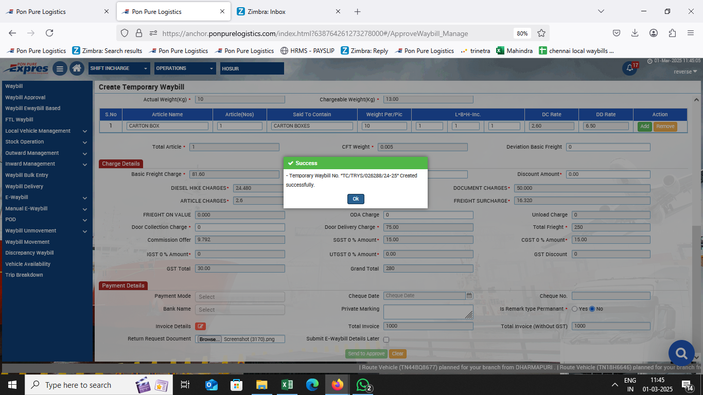Viewport: 703px width, 395px height.
Task: Open Waybill Approval from sidebar menu
Action: coord(26,97)
